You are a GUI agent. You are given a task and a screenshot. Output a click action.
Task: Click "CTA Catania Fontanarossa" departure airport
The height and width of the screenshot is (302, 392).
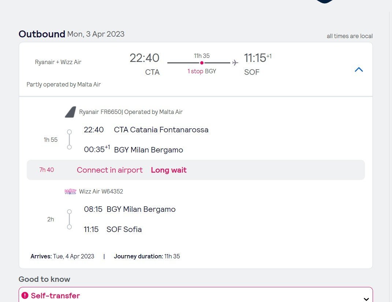161,130
